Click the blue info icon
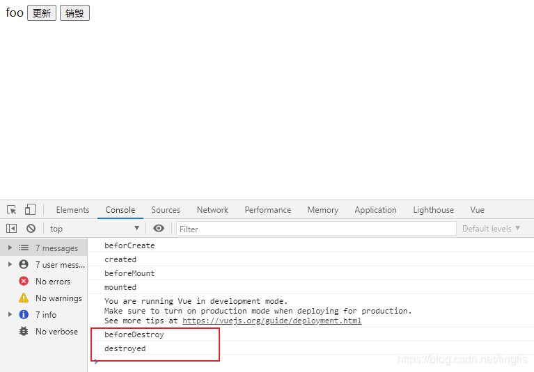Viewport: 534px width, 372px height. (x=24, y=314)
